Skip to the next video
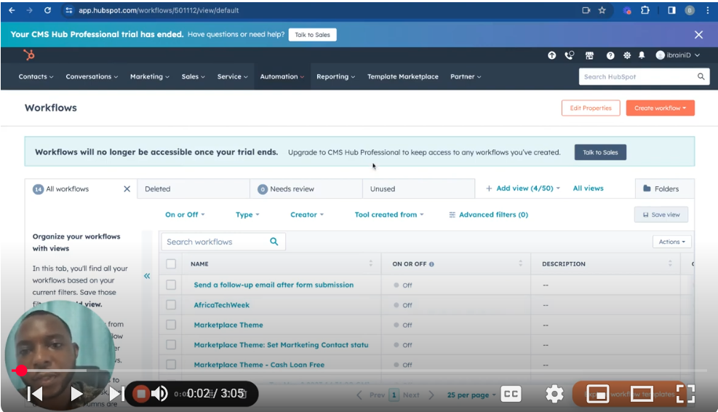Viewport: 718px width, 412px height. 116,394
